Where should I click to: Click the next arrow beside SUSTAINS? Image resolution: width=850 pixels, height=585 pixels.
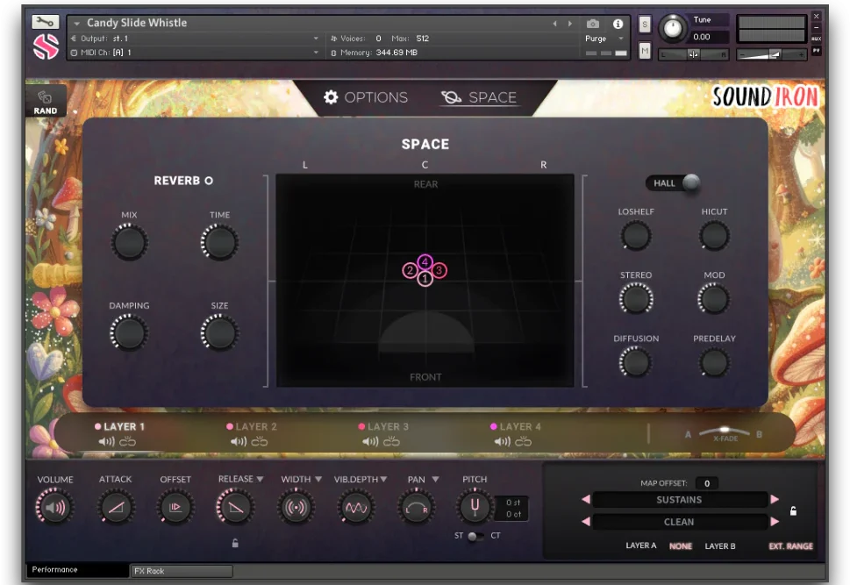pos(775,499)
